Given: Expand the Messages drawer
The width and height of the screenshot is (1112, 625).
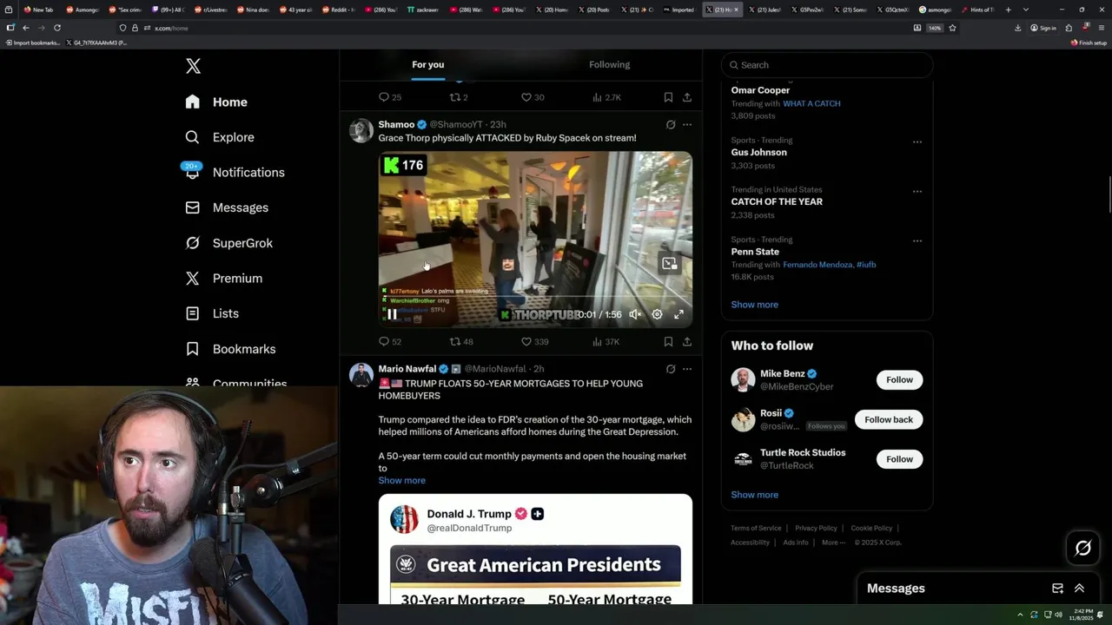Looking at the screenshot, I should click(x=1079, y=589).
